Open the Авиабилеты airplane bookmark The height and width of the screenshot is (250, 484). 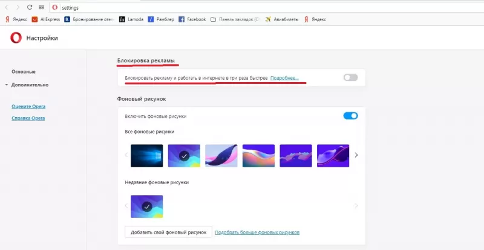(282, 19)
